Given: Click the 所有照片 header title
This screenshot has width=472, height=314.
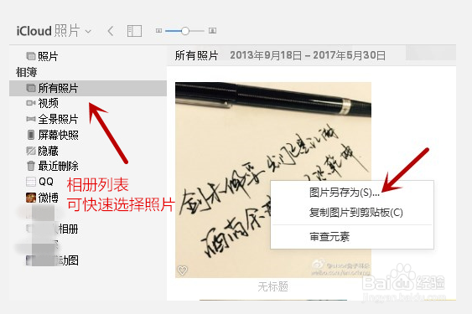Looking at the screenshot, I should coord(196,55).
